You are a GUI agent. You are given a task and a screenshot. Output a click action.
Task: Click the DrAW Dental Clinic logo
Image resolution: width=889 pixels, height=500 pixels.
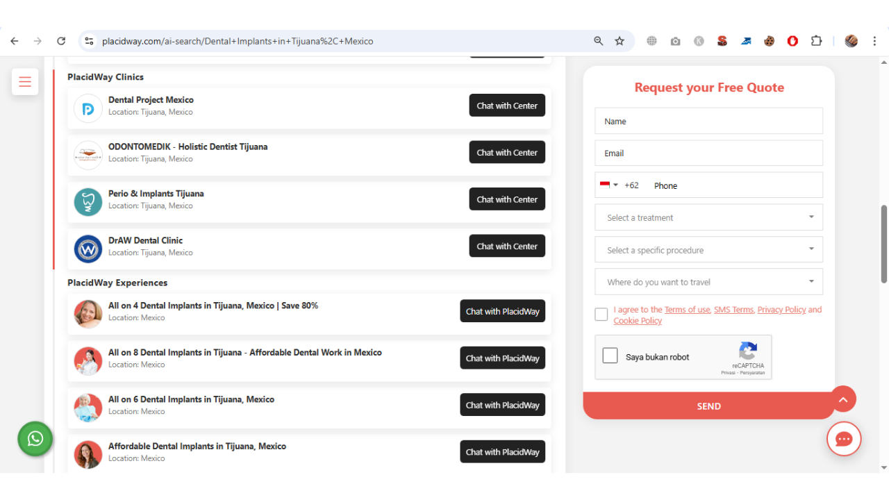(88, 247)
